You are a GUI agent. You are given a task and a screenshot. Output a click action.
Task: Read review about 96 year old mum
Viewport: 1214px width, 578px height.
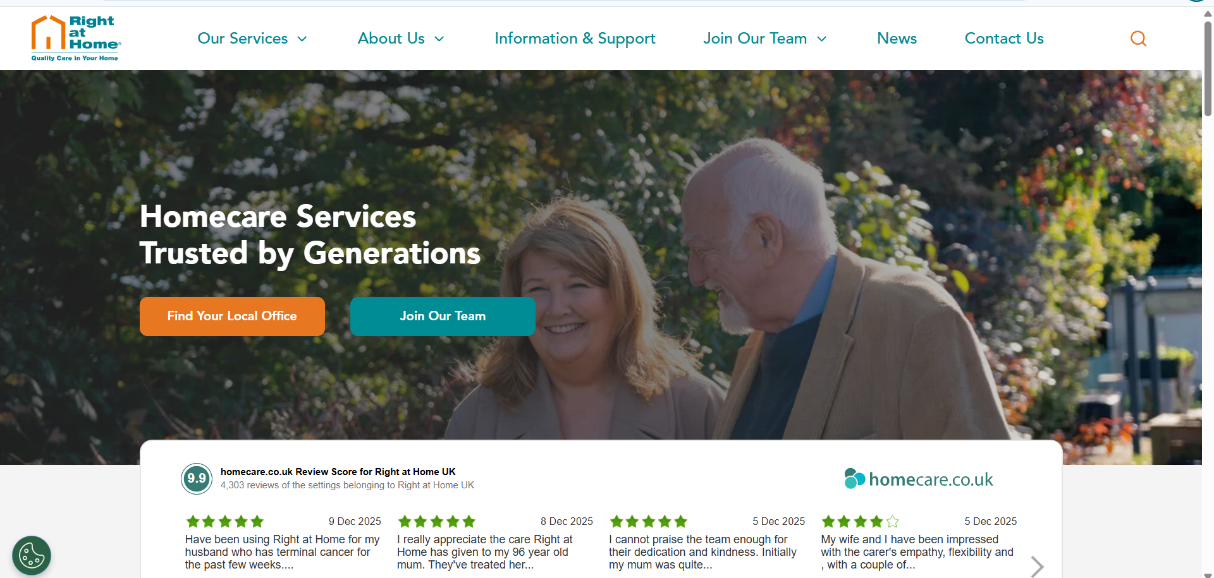pos(485,552)
